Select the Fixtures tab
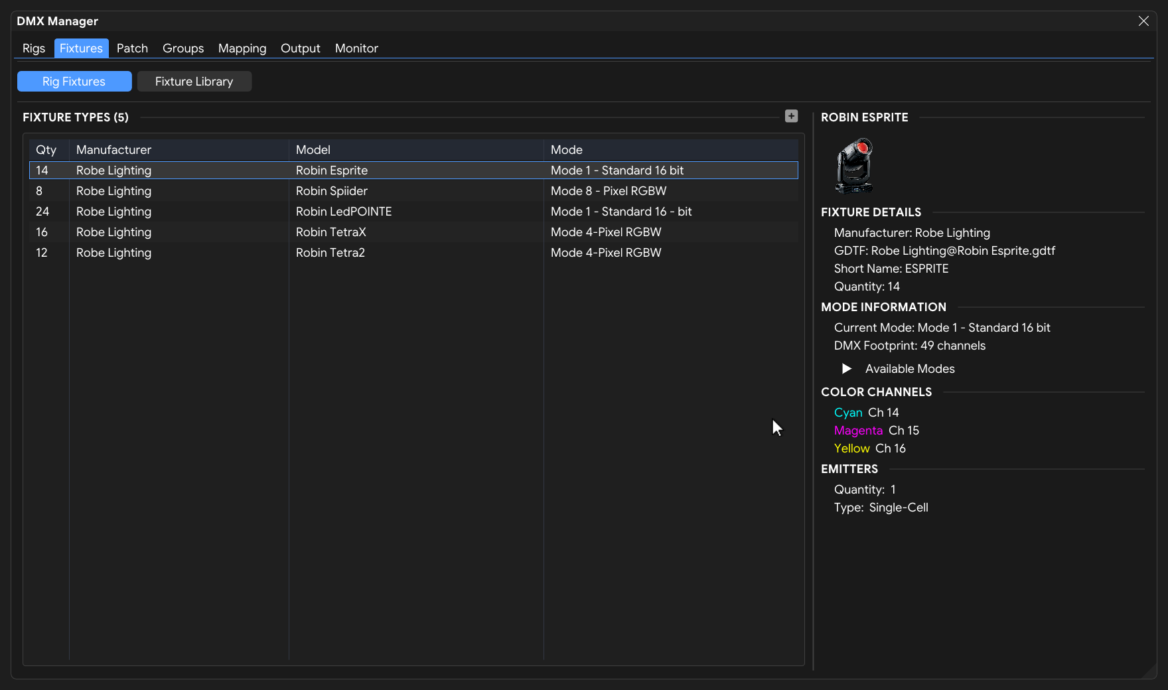This screenshot has height=690, width=1168. (81, 48)
